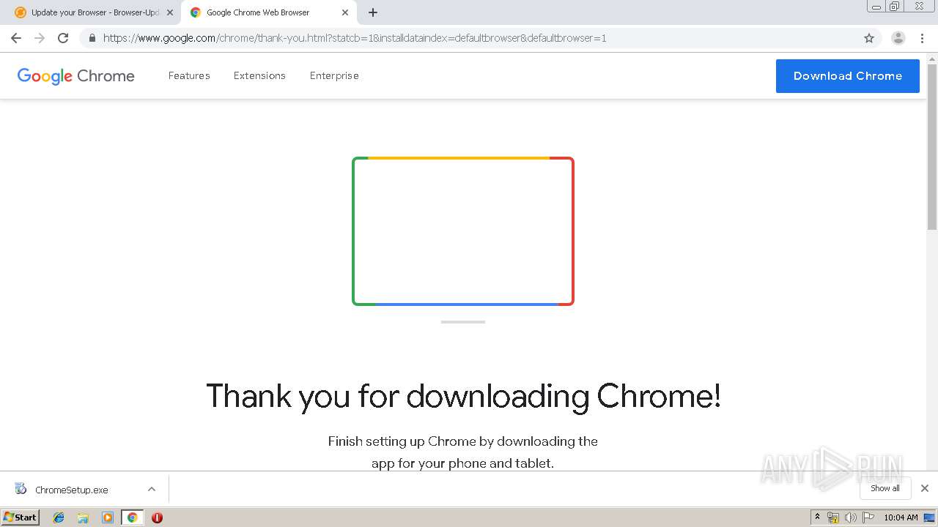Viewport: 938px width, 527px height.
Task: Bookmark this page with the star icon
Action: point(869,38)
